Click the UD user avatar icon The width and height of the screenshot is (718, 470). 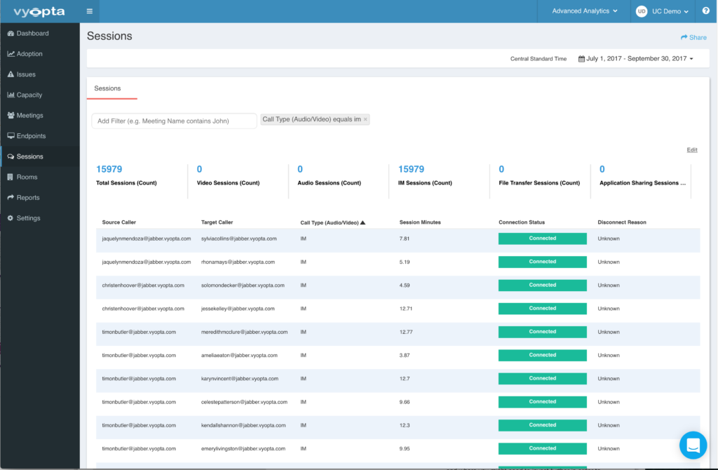[x=642, y=11]
